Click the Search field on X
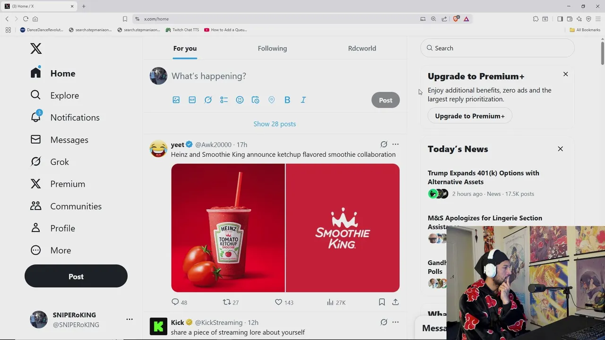The image size is (605, 340). point(497,48)
